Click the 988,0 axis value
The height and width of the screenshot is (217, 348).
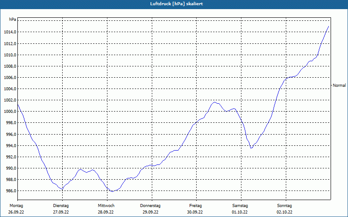(11, 180)
